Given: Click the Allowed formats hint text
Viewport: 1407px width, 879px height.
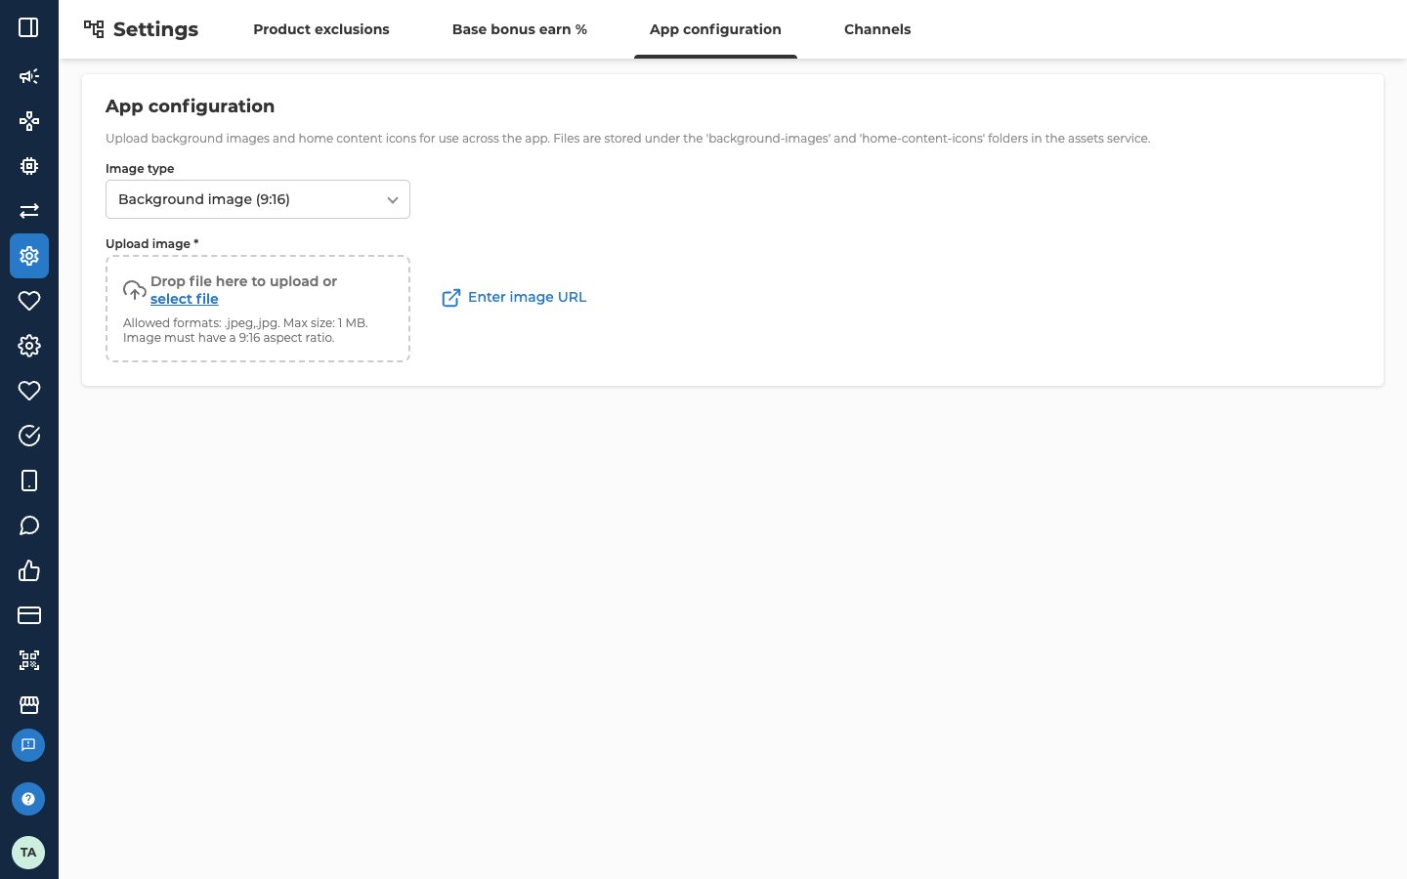Looking at the screenshot, I should pos(245,330).
